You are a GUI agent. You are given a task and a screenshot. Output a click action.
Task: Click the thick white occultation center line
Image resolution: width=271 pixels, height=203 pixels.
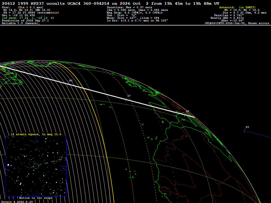click(97, 91)
